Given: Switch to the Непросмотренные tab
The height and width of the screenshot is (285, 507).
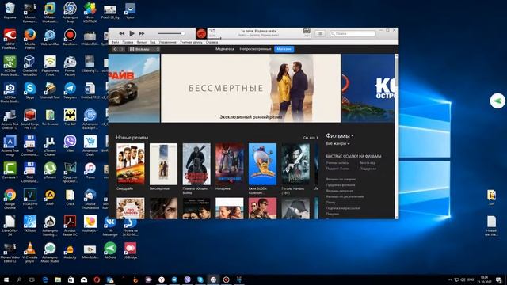Looking at the screenshot, I should point(255,49).
